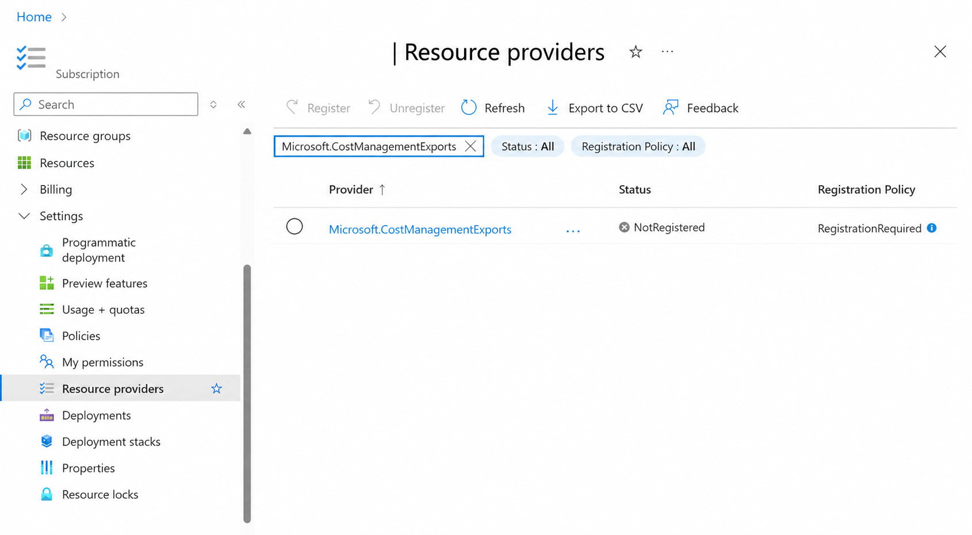Open My permissions
972x535 pixels.
[103, 363]
